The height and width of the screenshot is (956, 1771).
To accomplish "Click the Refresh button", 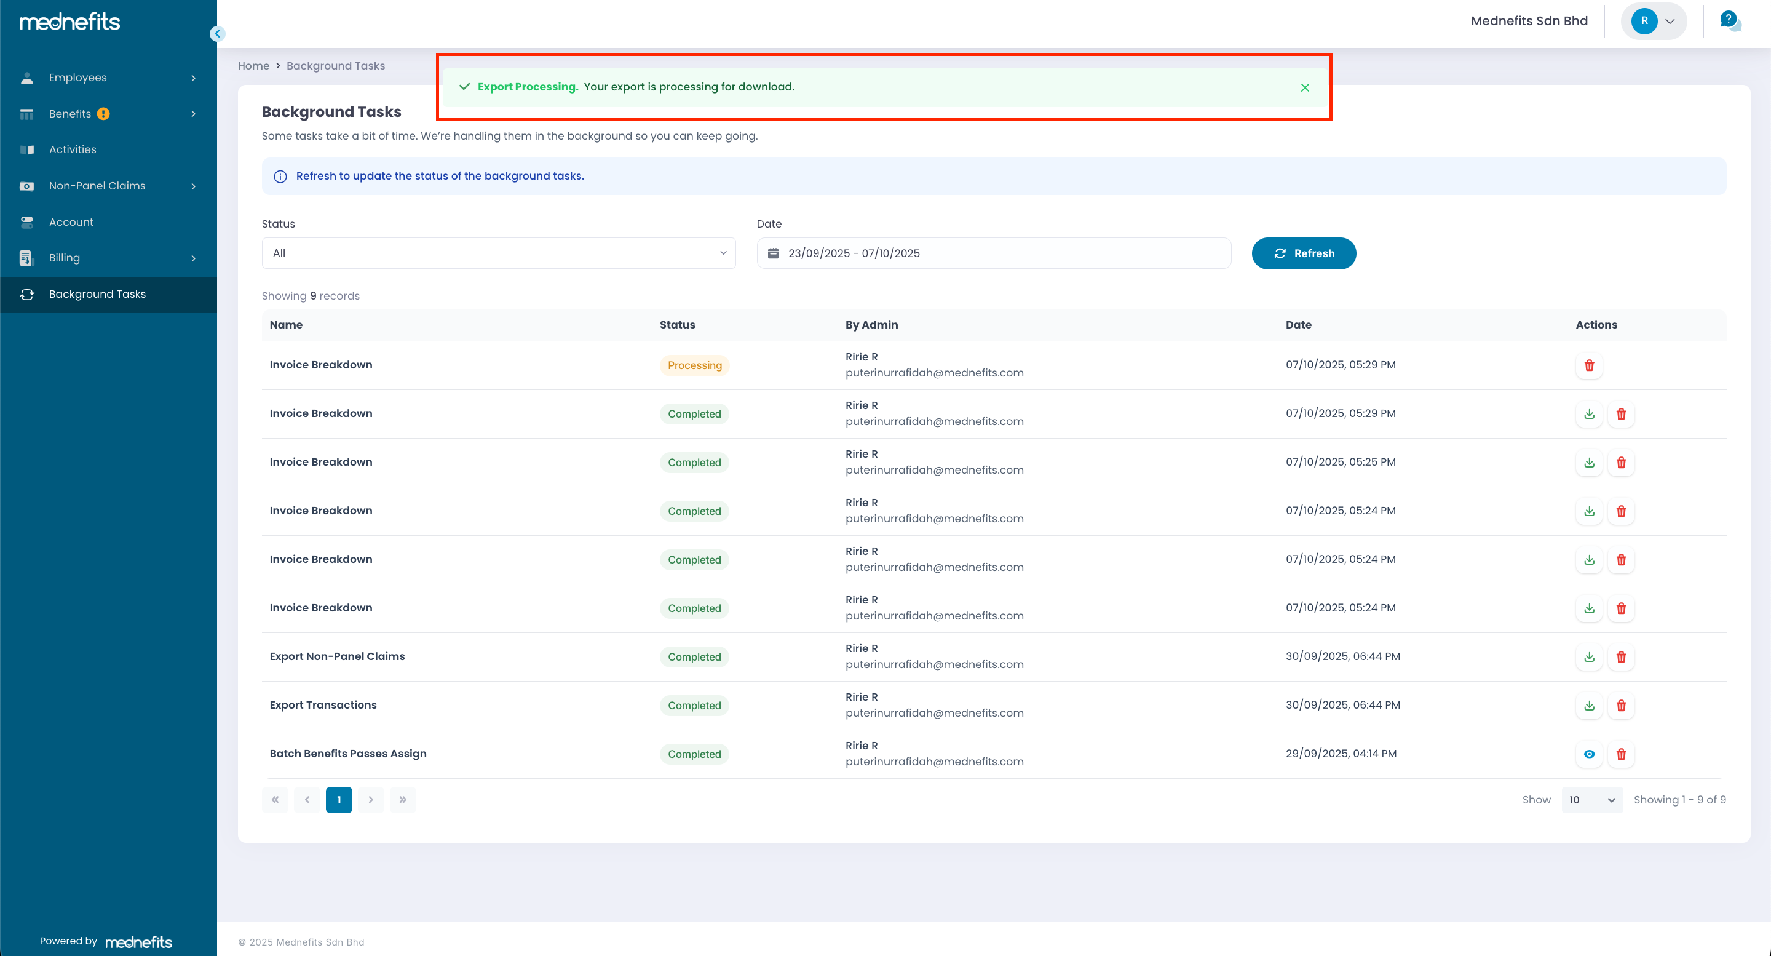I will pos(1304,253).
